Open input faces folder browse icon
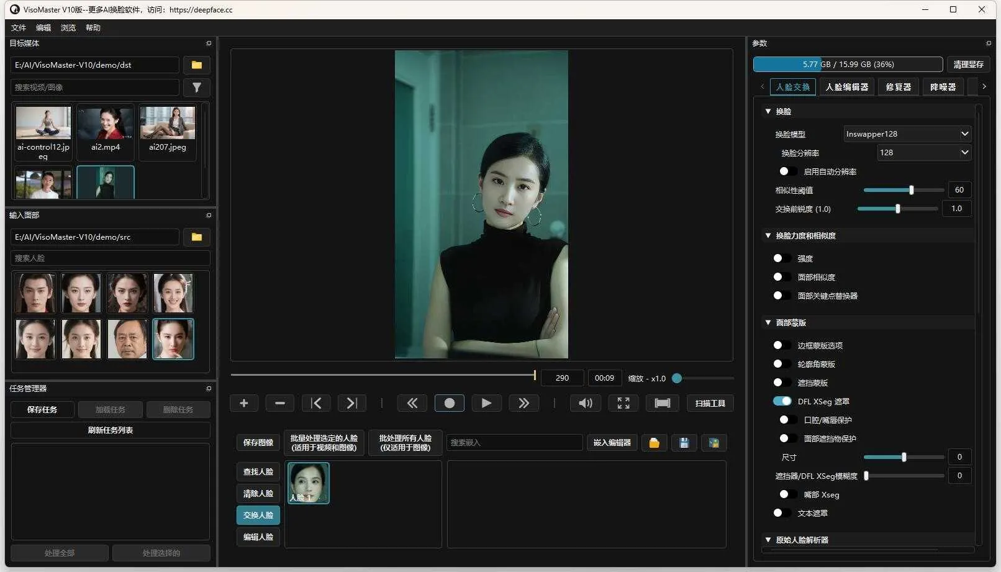The width and height of the screenshot is (1001, 572). pyautogui.click(x=196, y=237)
